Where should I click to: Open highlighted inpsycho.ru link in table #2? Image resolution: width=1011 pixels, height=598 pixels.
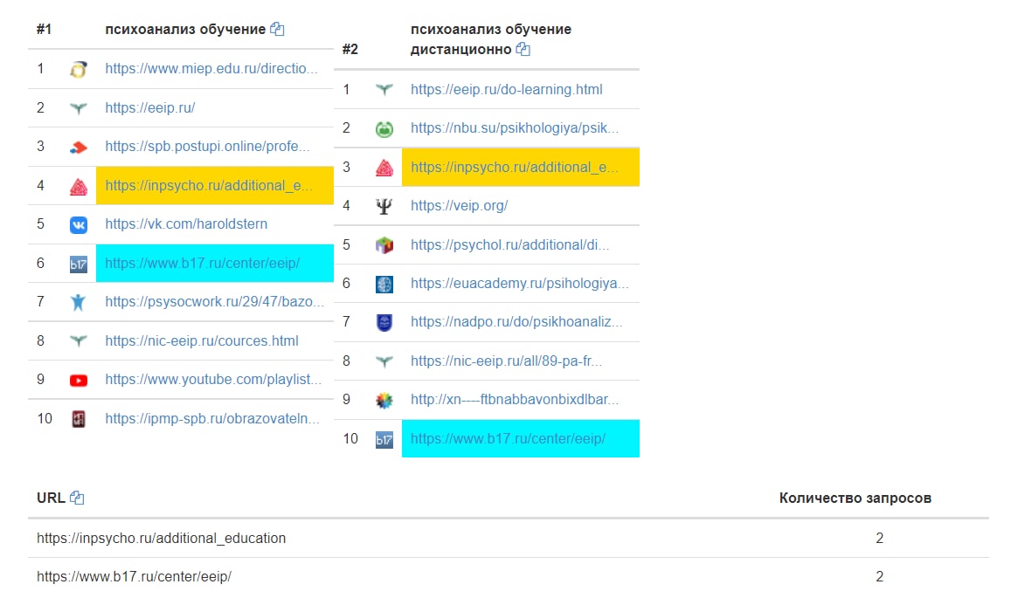pyautogui.click(x=514, y=168)
